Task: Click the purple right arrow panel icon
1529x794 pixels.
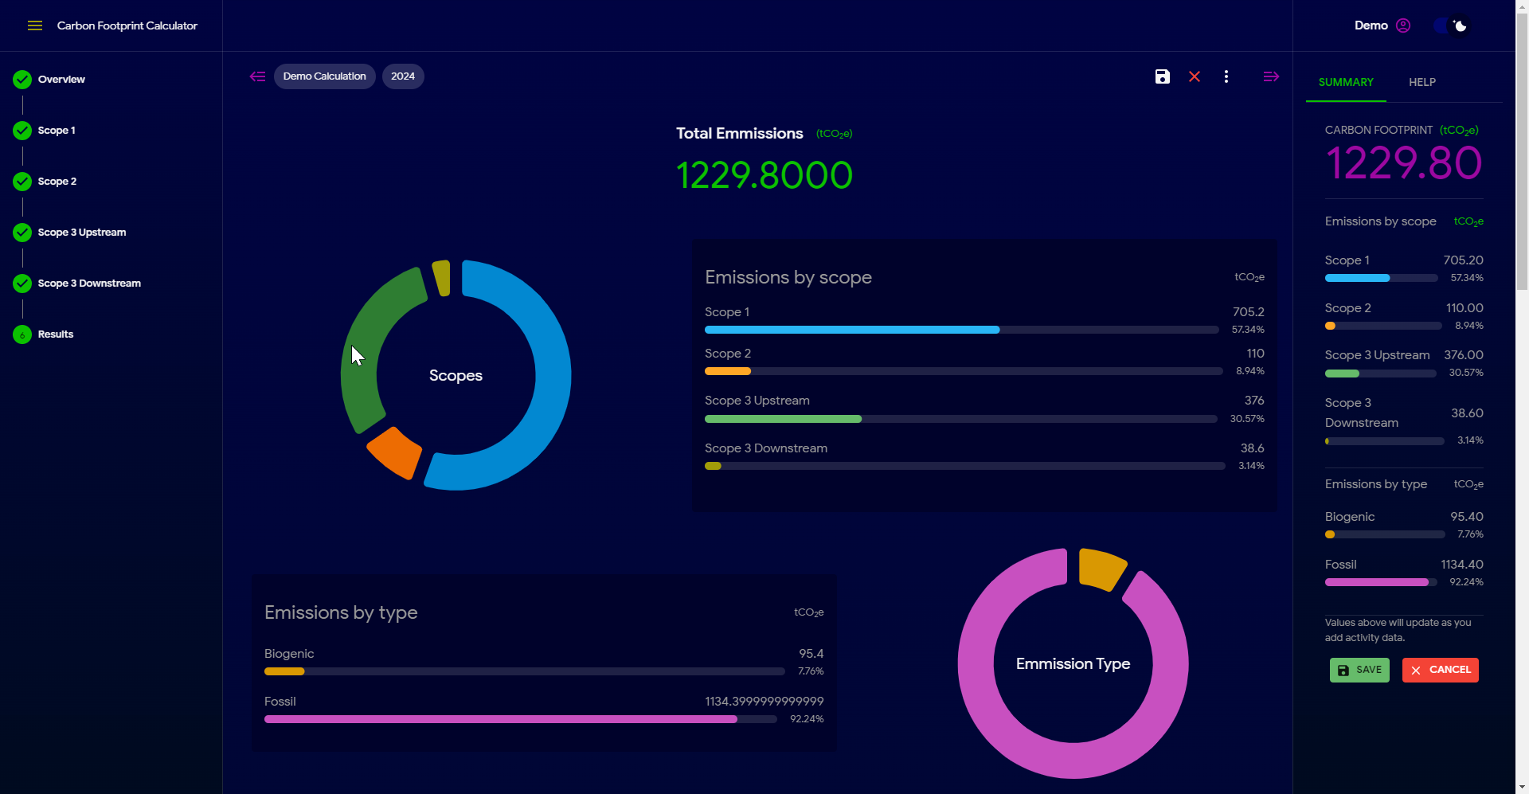Action: [1271, 76]
